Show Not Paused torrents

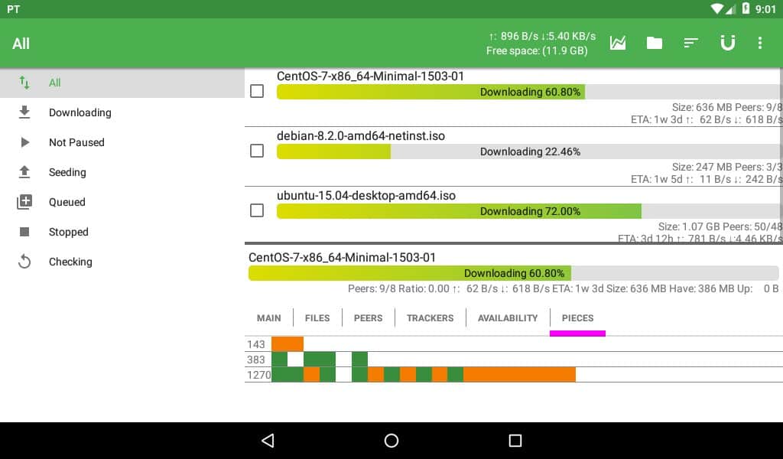click(76, 142)
